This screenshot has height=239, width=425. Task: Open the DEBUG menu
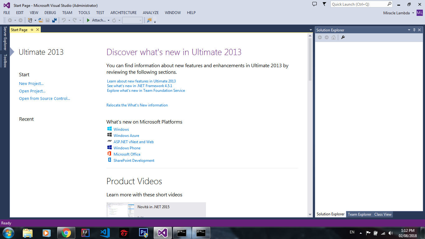click(x=50, y=13)
